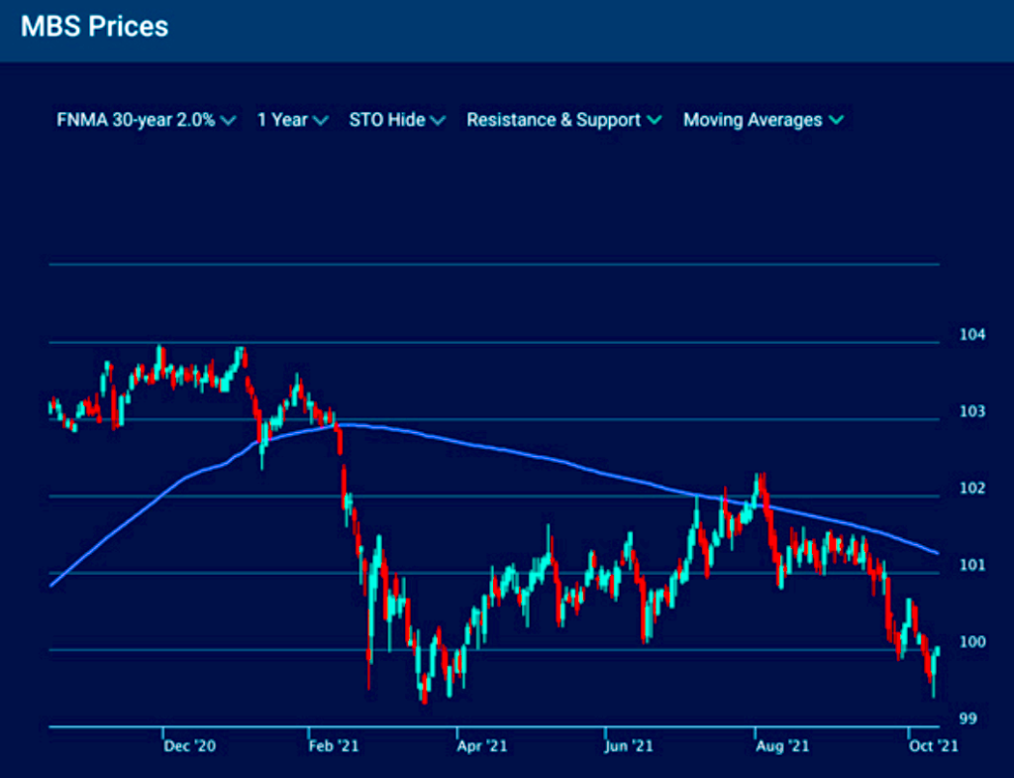Screen dimensions: 1014x778
Task: Click the 104 price axis label
Action: 970,335
